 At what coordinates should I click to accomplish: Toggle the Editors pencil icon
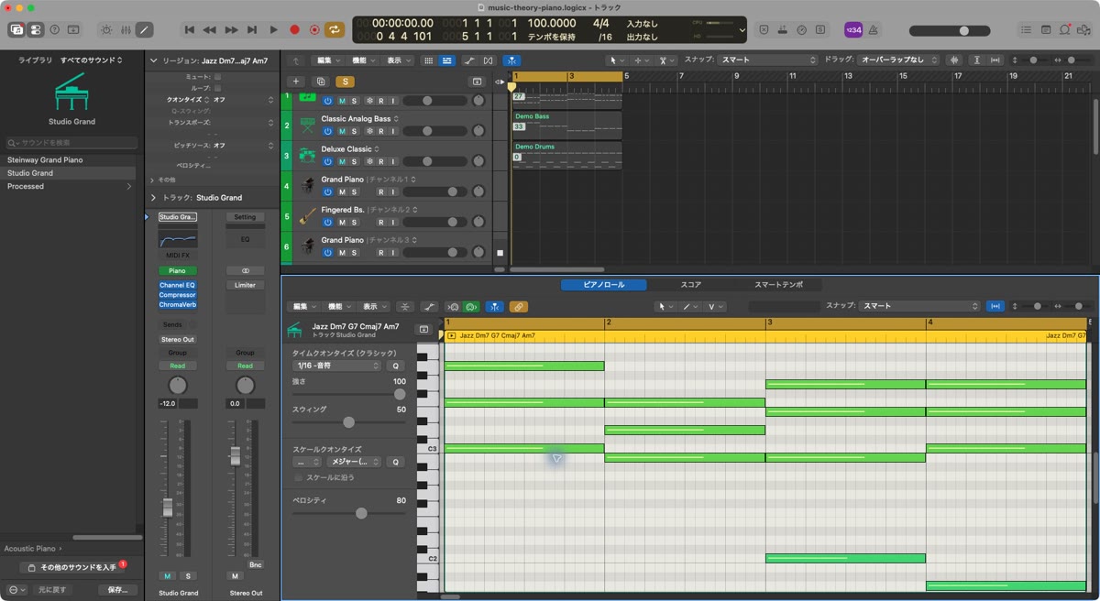pyautogui.click(x=144, y=29)
